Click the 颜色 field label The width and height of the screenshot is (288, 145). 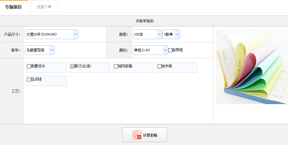click(123, 50)
